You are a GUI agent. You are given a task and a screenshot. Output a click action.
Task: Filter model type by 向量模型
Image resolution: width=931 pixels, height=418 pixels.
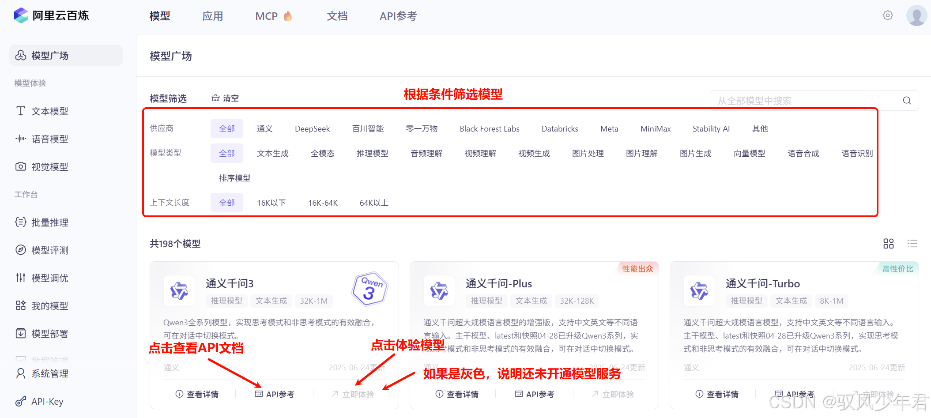click(750, 153)
